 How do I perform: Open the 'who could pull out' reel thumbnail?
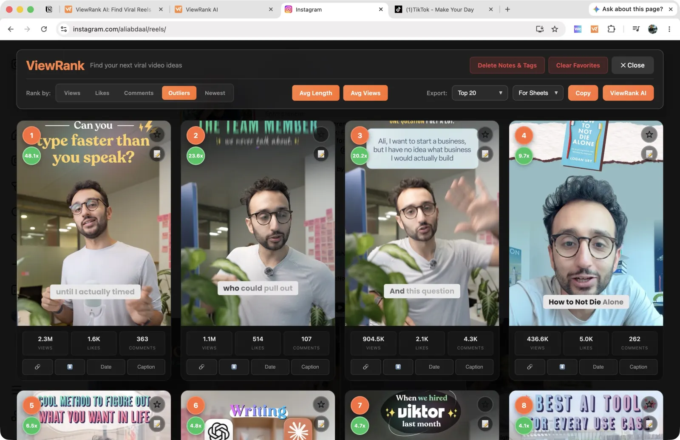(258, 223)
